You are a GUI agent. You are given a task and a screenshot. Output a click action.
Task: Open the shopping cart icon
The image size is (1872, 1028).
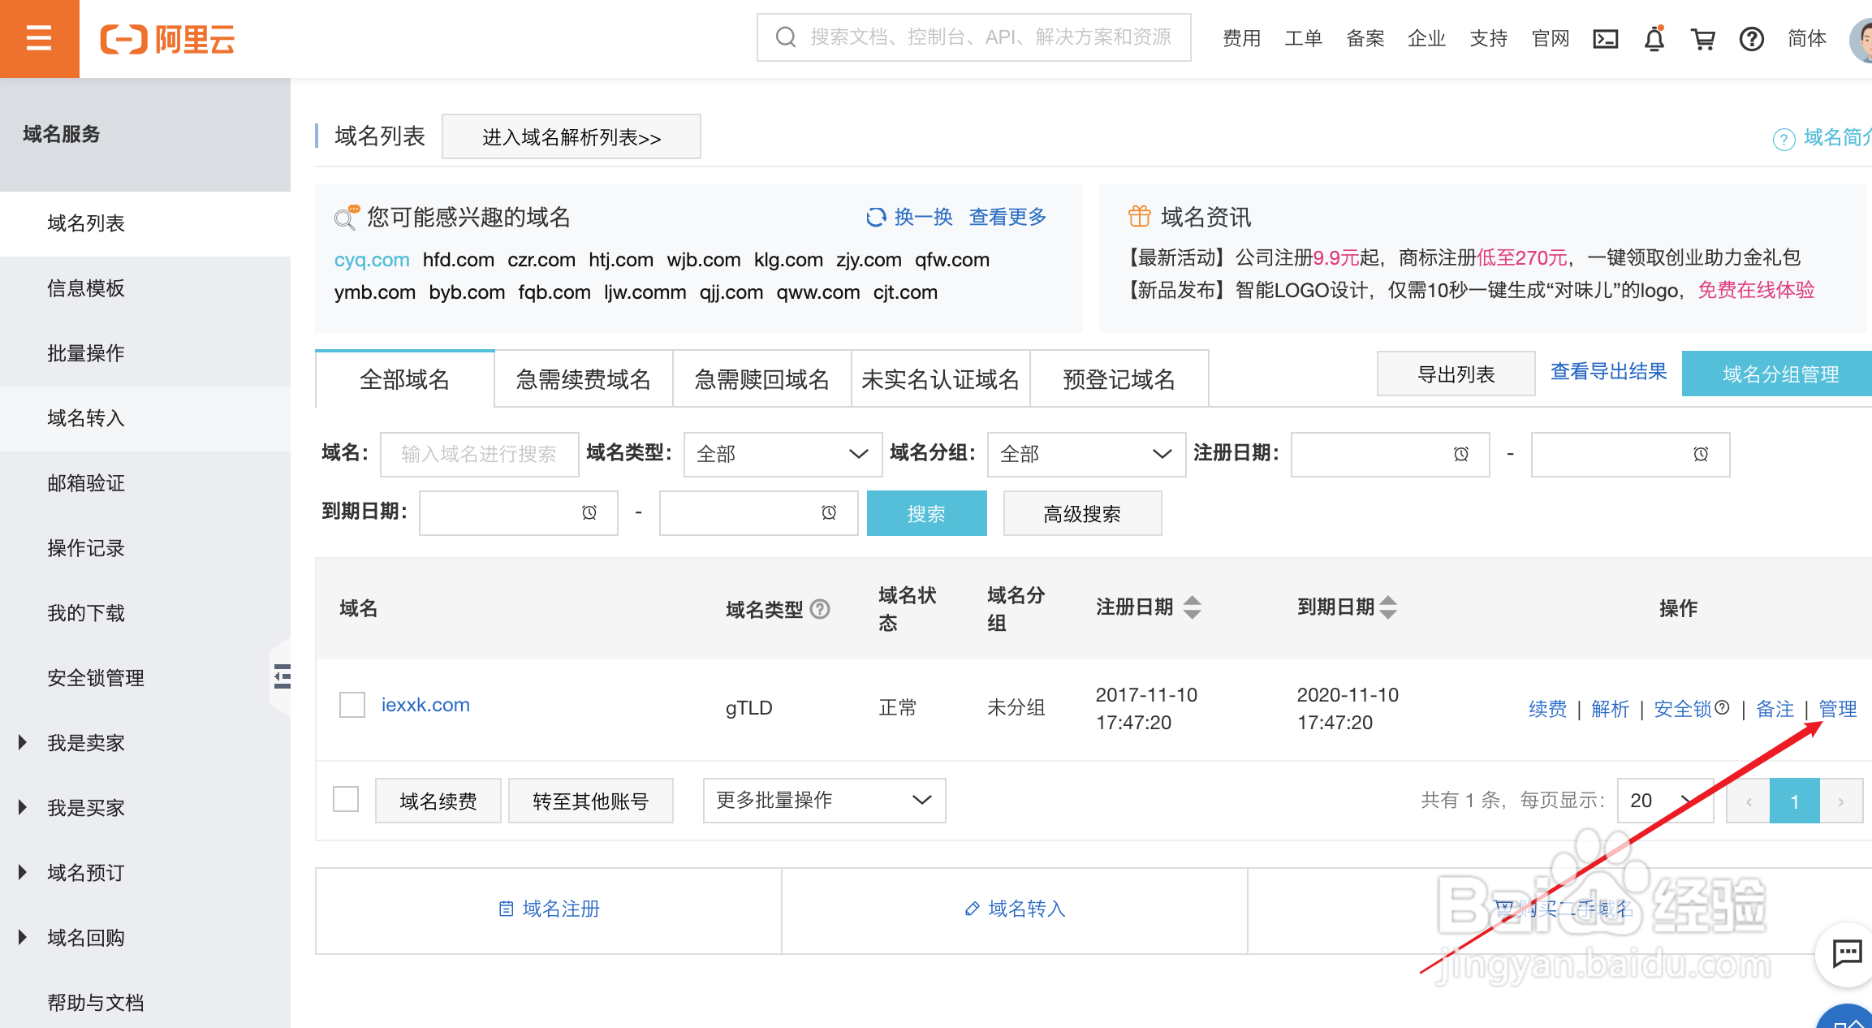tap(1702, 38)
